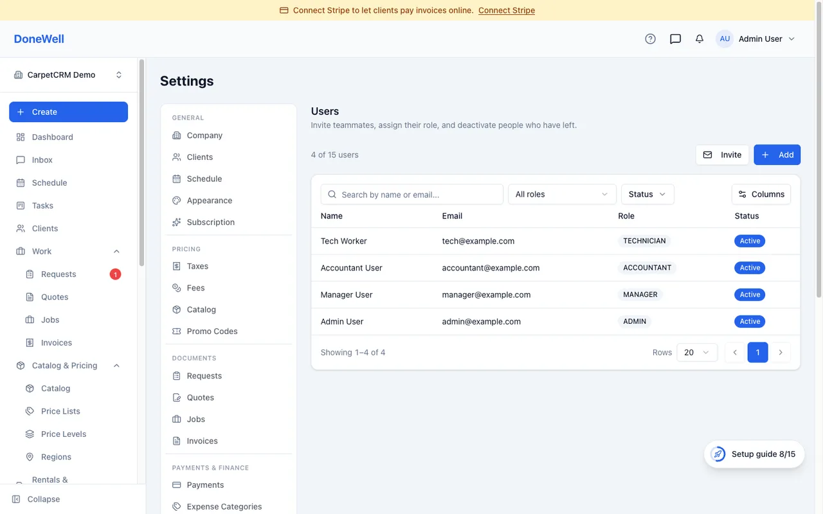
Task: Click the Dashboard icon in sidebar
Action: (21, 137)
